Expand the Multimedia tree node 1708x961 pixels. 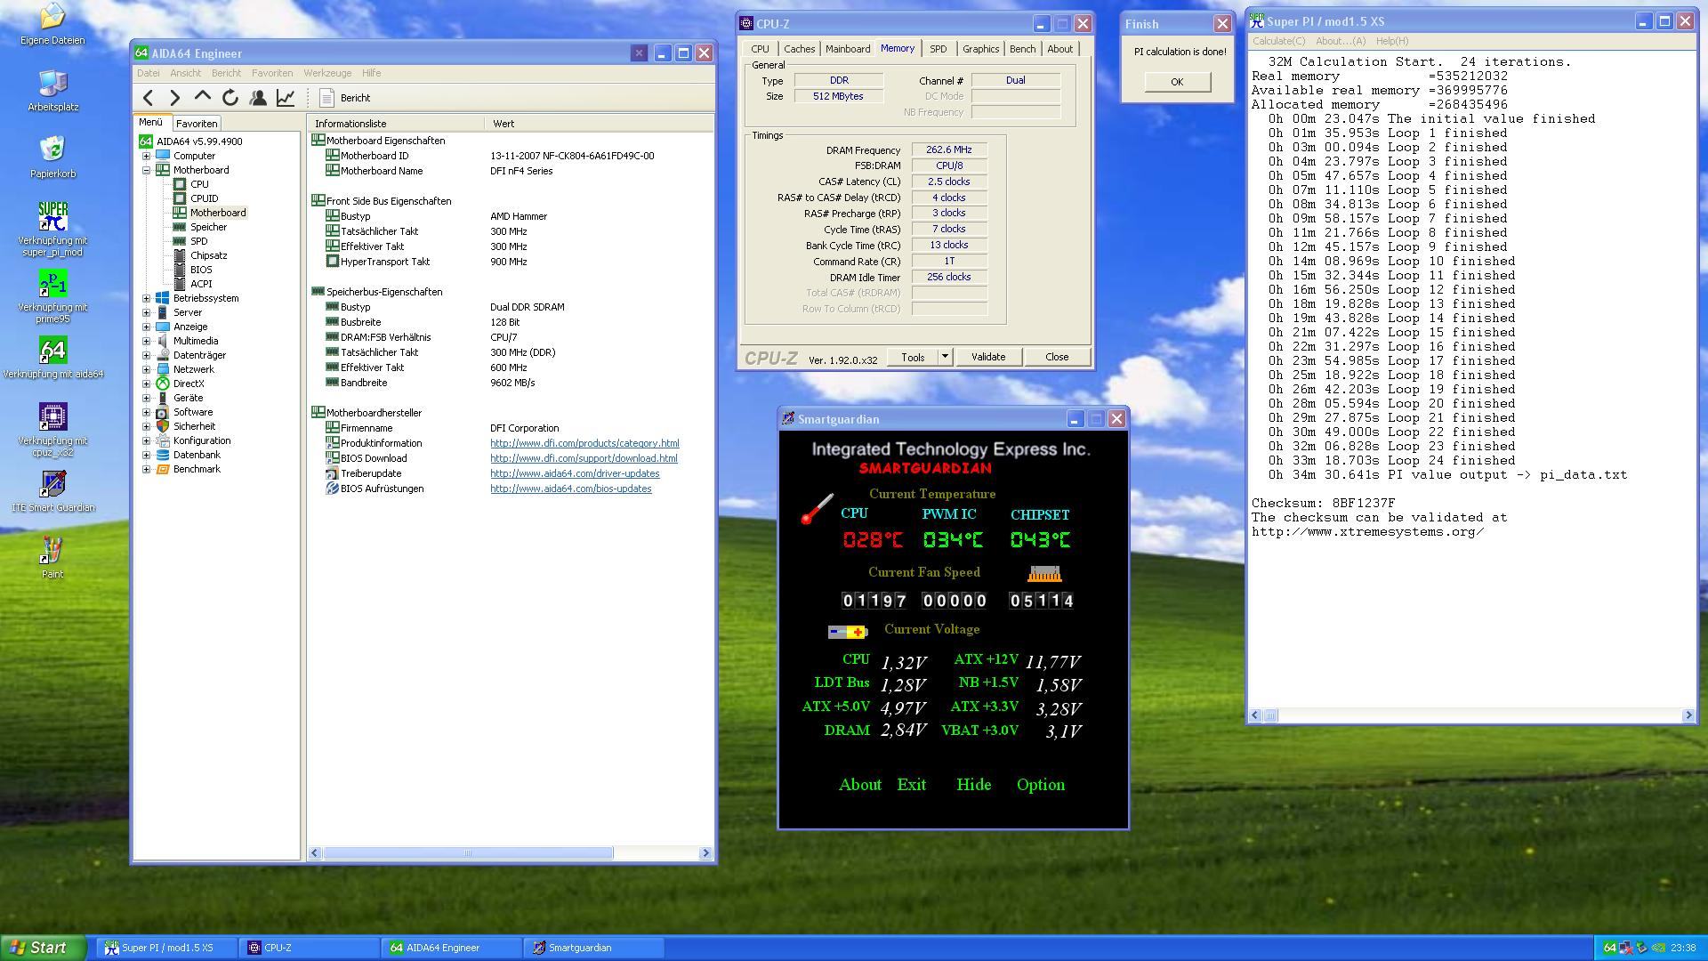coord(146,341)
